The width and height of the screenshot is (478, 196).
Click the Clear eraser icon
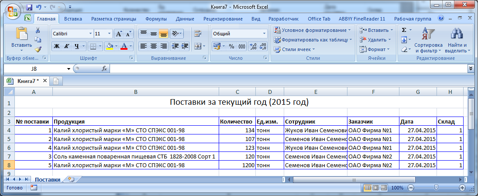point(404,49)
